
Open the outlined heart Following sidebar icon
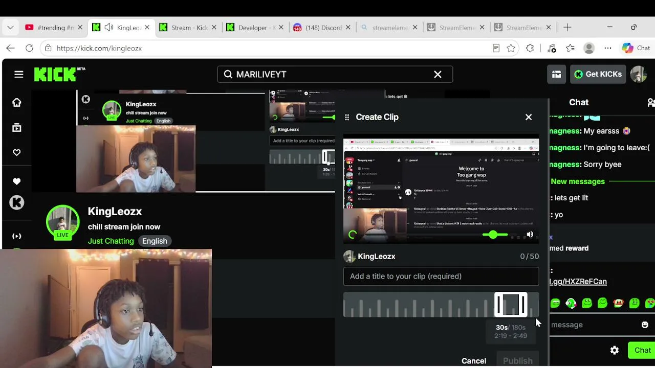point(17,152)
